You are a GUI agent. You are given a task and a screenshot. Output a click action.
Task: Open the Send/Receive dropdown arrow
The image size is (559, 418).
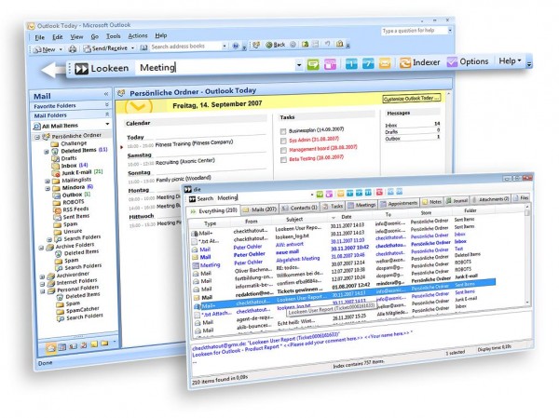[x=132, y=47]
